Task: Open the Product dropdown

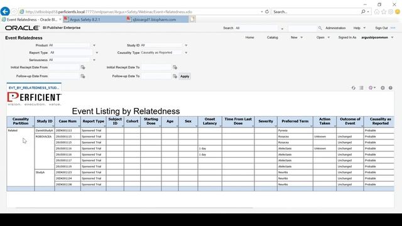Action: [94, 45]
